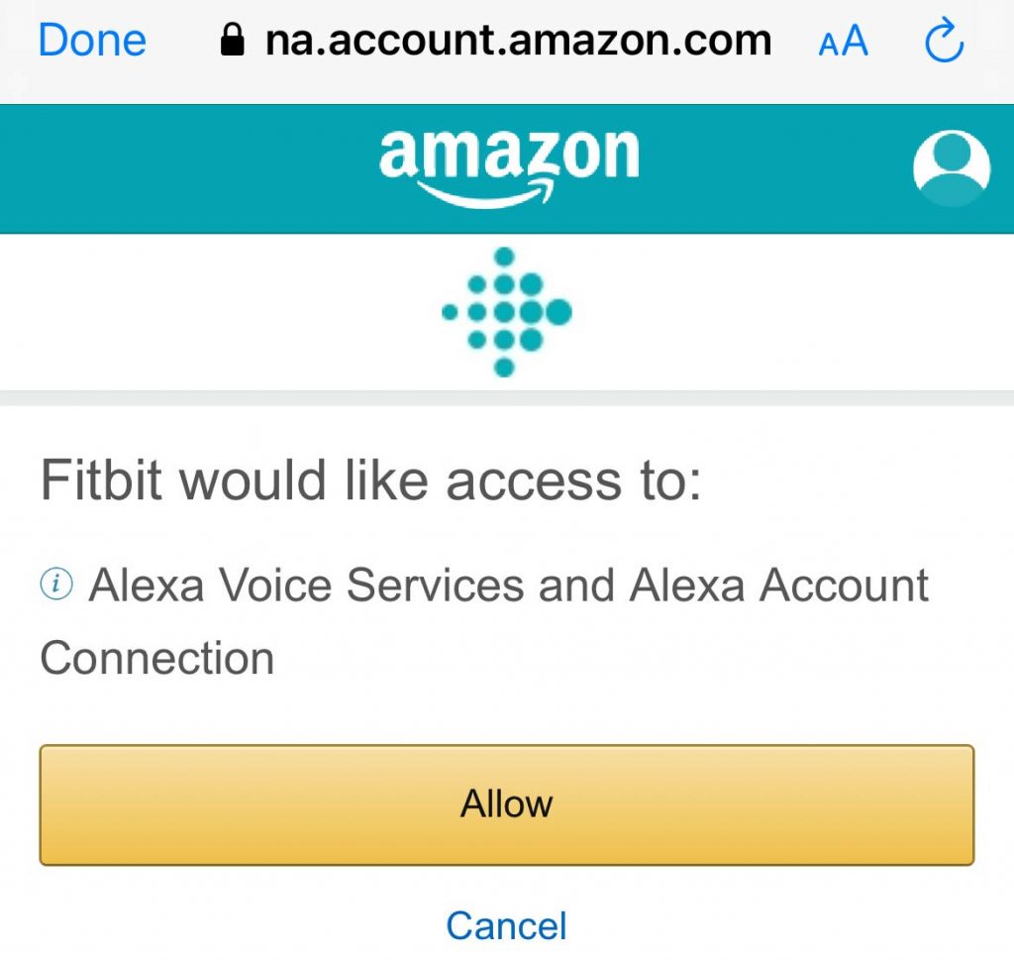1014x960 pixels.
Task: Click the 'Fitbit would like access to:' heading
Action: pos(370,481)
